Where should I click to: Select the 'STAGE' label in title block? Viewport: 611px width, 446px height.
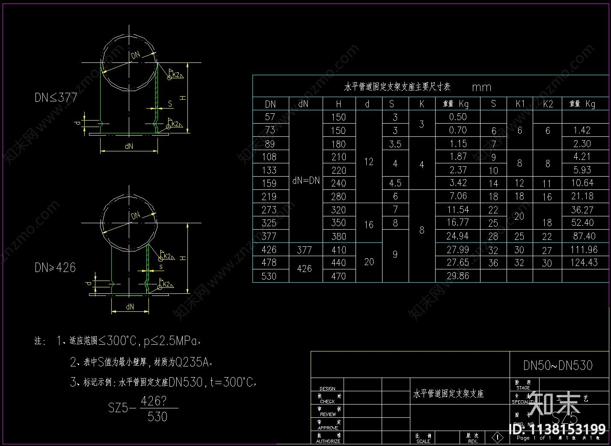(523, 388)
